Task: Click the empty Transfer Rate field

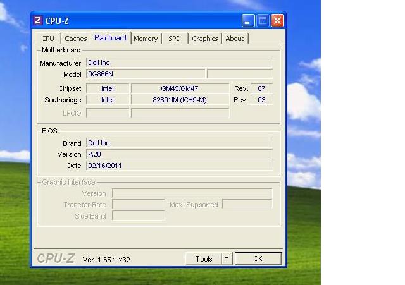Action: (138, 205)
